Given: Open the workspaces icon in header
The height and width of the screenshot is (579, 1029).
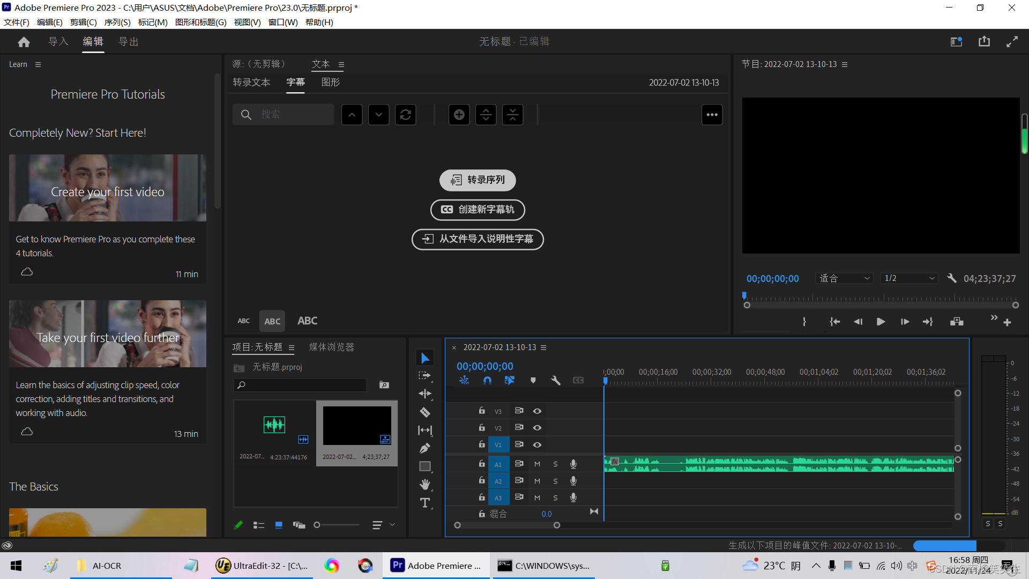Looking at the screenshot, I should (x=957, y=42).
